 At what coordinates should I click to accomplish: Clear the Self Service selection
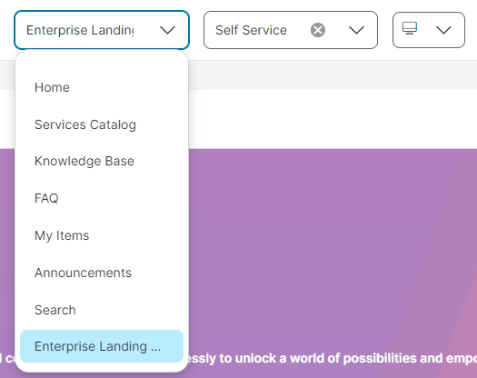[x=318, y=30]
